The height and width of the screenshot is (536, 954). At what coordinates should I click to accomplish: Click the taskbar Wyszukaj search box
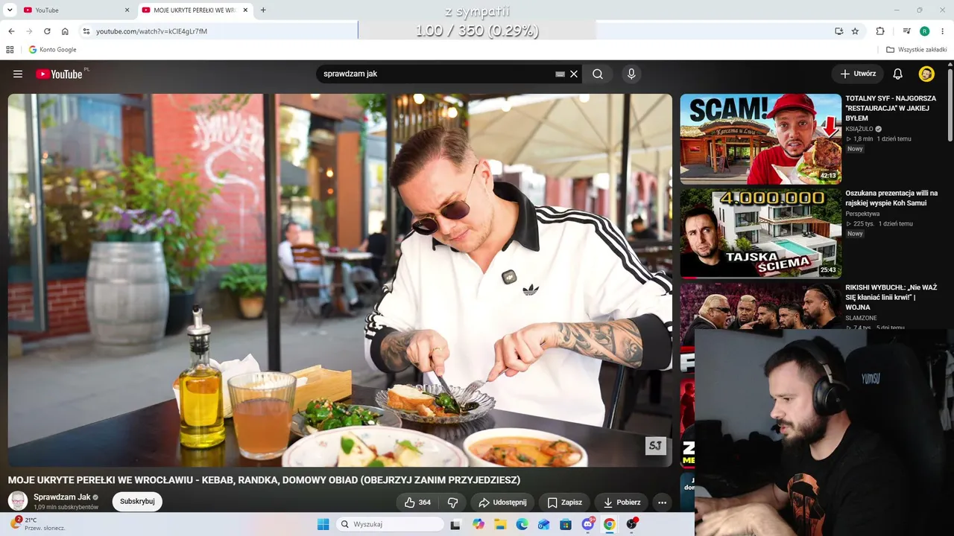pyautogui.click(x=390, y=524)
